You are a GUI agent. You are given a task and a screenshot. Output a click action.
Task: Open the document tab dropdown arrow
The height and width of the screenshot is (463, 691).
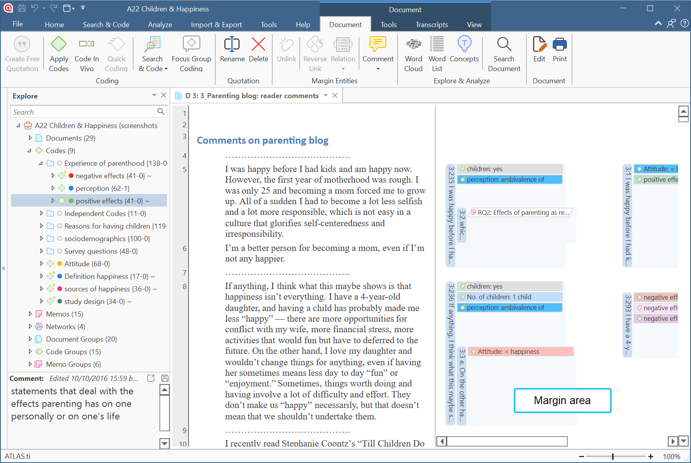[x=326, y=95]
